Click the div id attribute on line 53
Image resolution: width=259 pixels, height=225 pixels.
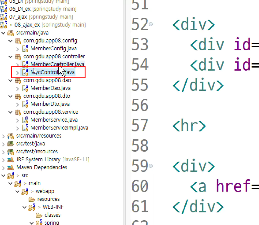[242, 44]
